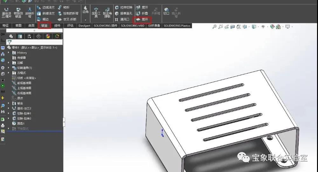Open the 边角 corner dropdown arrow

coord(85,20)
